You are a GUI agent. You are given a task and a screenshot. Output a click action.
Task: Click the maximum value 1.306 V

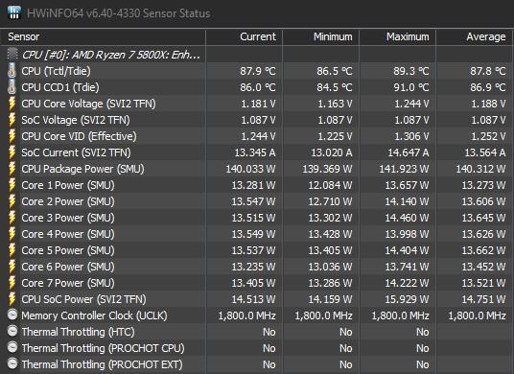click(x=411, y=136)
